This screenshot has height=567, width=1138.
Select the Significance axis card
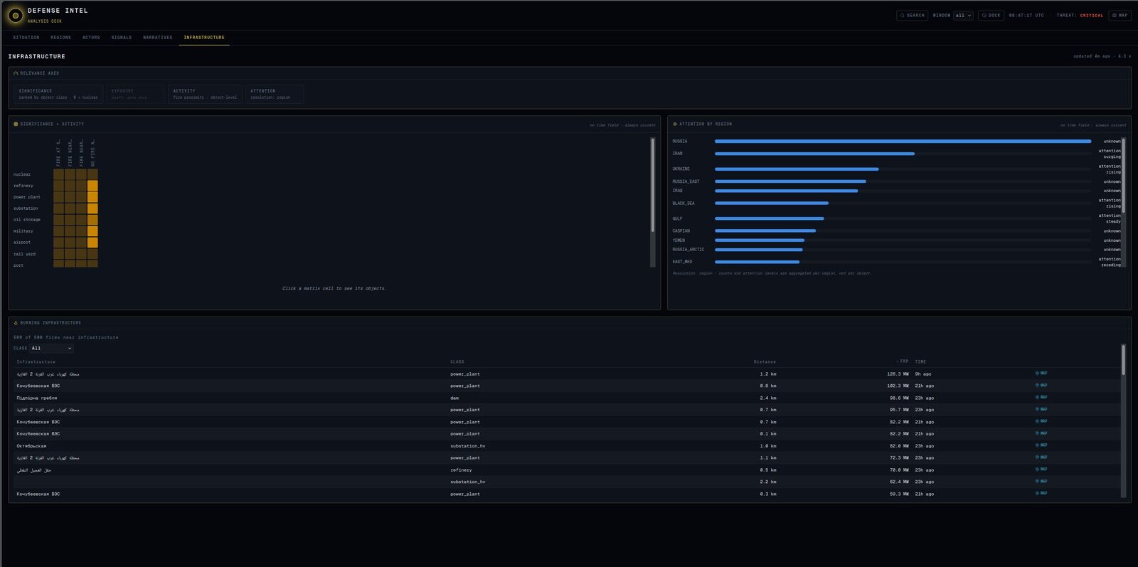(x=58, y=94)
